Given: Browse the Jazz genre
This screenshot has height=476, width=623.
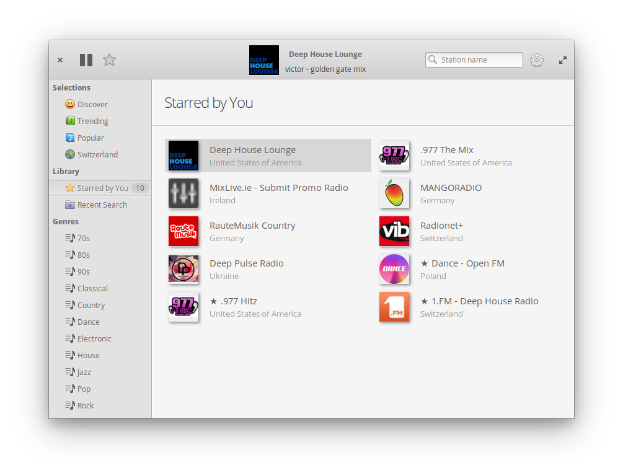Looking at the screenshot, I should click(x=100, y=372).
